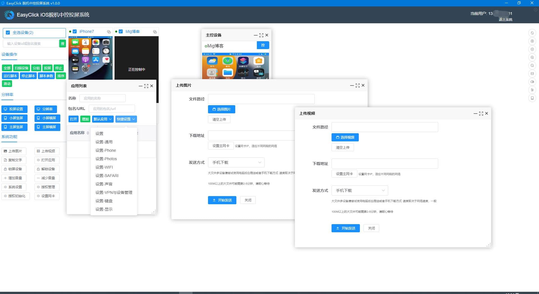Viewport: 539px width, 294px height.
Task: Open 发送方式 dropdown in 上传视频
Action: click(x=360, y=190)
